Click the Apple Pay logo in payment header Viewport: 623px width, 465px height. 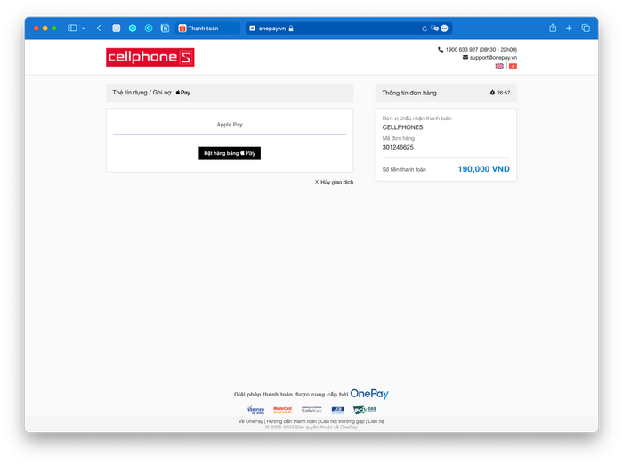(183, 93)
